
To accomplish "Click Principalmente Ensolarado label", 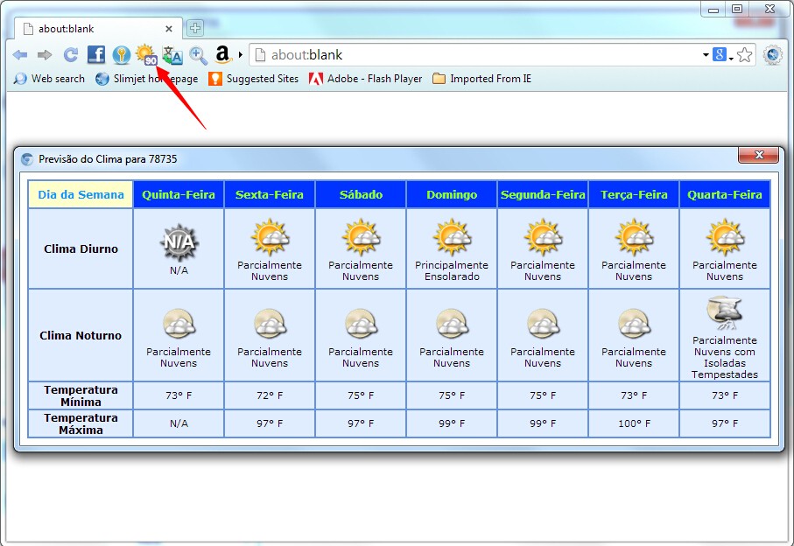I will pyautogui.click(x=452, y=270).
